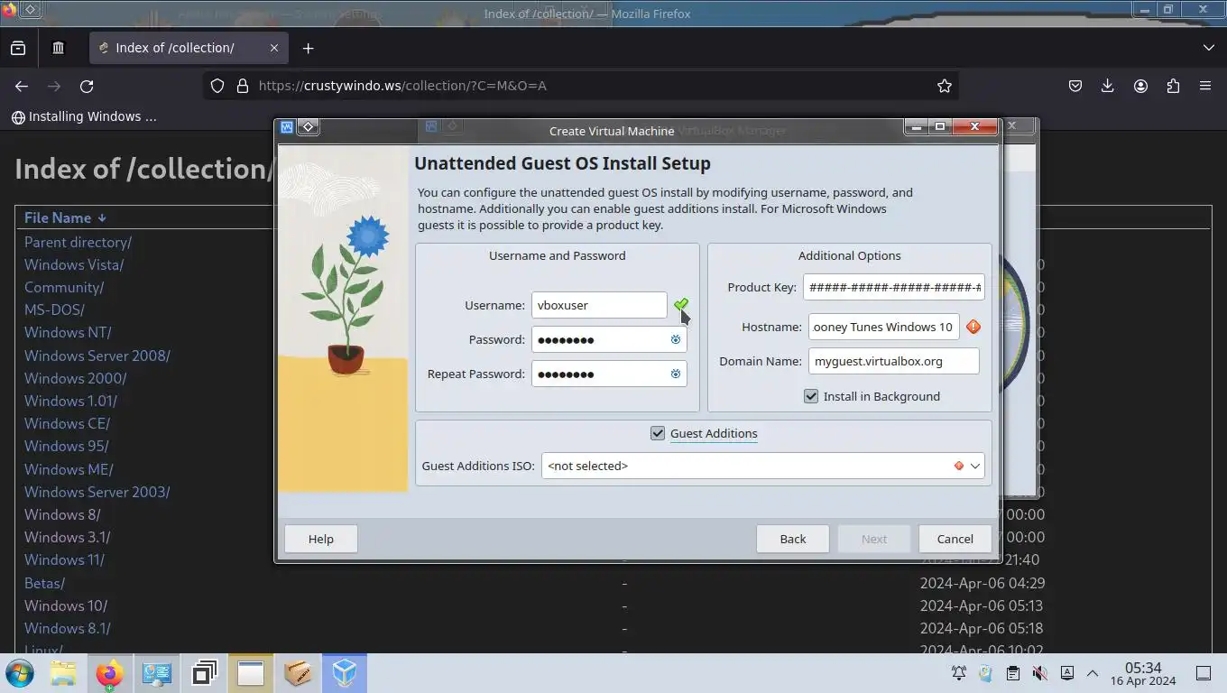Reveal text in the Repeat Password field
The image size is (1227, 693).
[x=675, y=374]
